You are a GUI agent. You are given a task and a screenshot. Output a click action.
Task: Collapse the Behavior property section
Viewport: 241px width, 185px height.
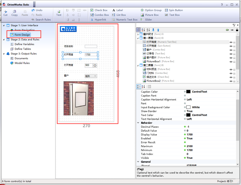138,123
